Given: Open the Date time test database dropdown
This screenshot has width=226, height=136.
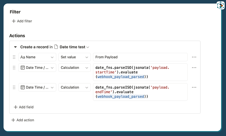Looking at the screenshot, I should (x=74, y=47).
